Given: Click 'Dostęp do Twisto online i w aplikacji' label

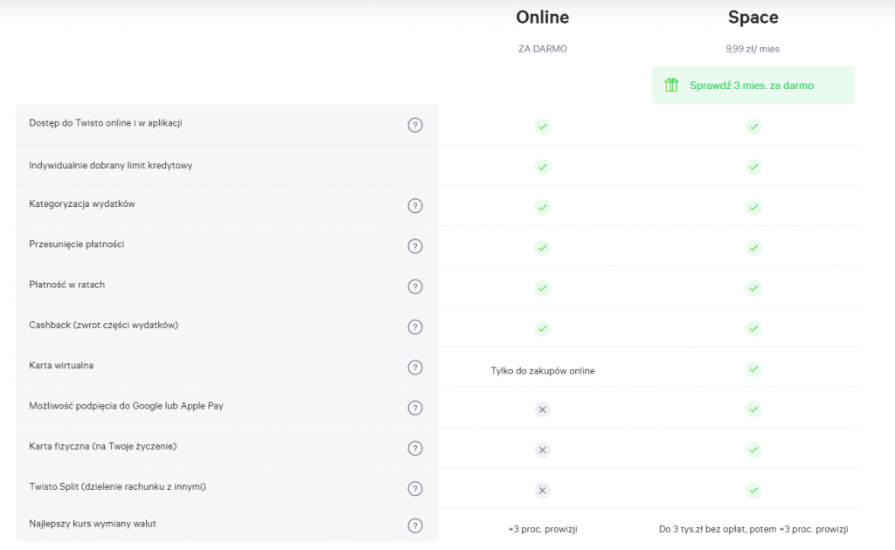Looking at the screenshot, I should pos(106,123).
